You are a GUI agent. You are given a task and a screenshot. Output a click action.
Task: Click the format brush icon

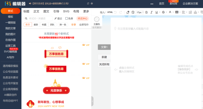click(133, 12)
